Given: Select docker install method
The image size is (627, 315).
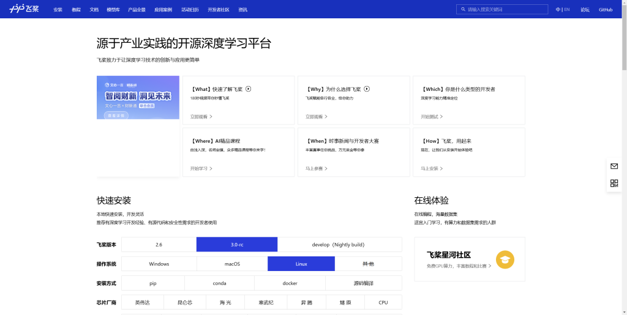Looking at the screenshot, I should click(x=290, y=283).
